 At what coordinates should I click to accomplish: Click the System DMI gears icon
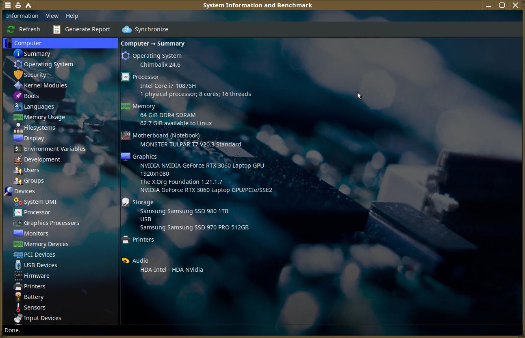tap(18, 202)
